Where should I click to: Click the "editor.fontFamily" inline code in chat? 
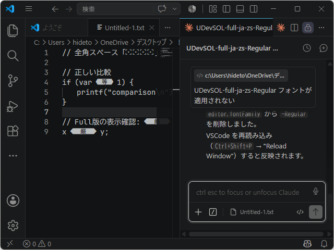click(234, 114)
